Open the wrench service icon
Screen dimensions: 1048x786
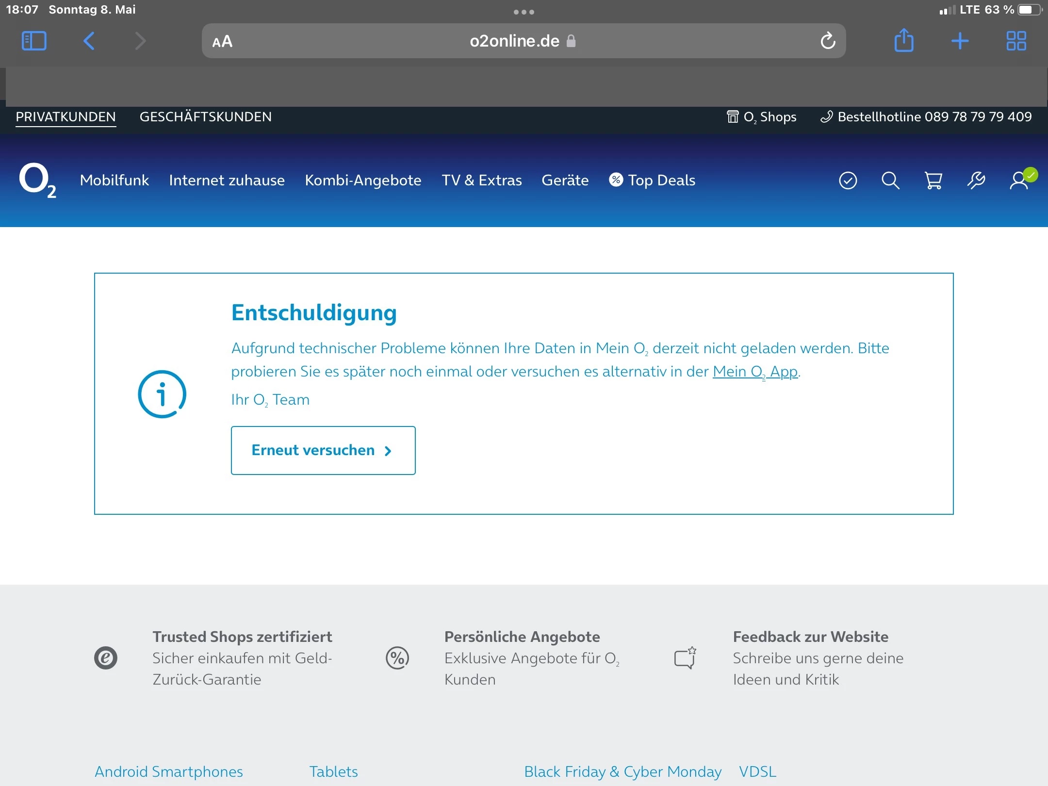pos(976,180)
